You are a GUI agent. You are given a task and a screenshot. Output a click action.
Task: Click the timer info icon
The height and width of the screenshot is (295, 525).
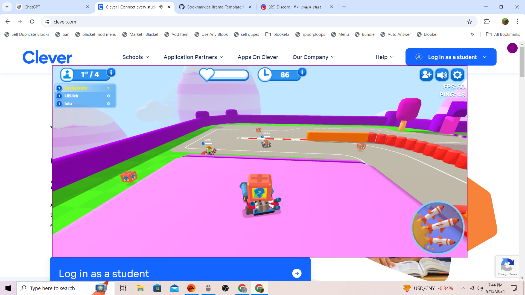point(302,72)
